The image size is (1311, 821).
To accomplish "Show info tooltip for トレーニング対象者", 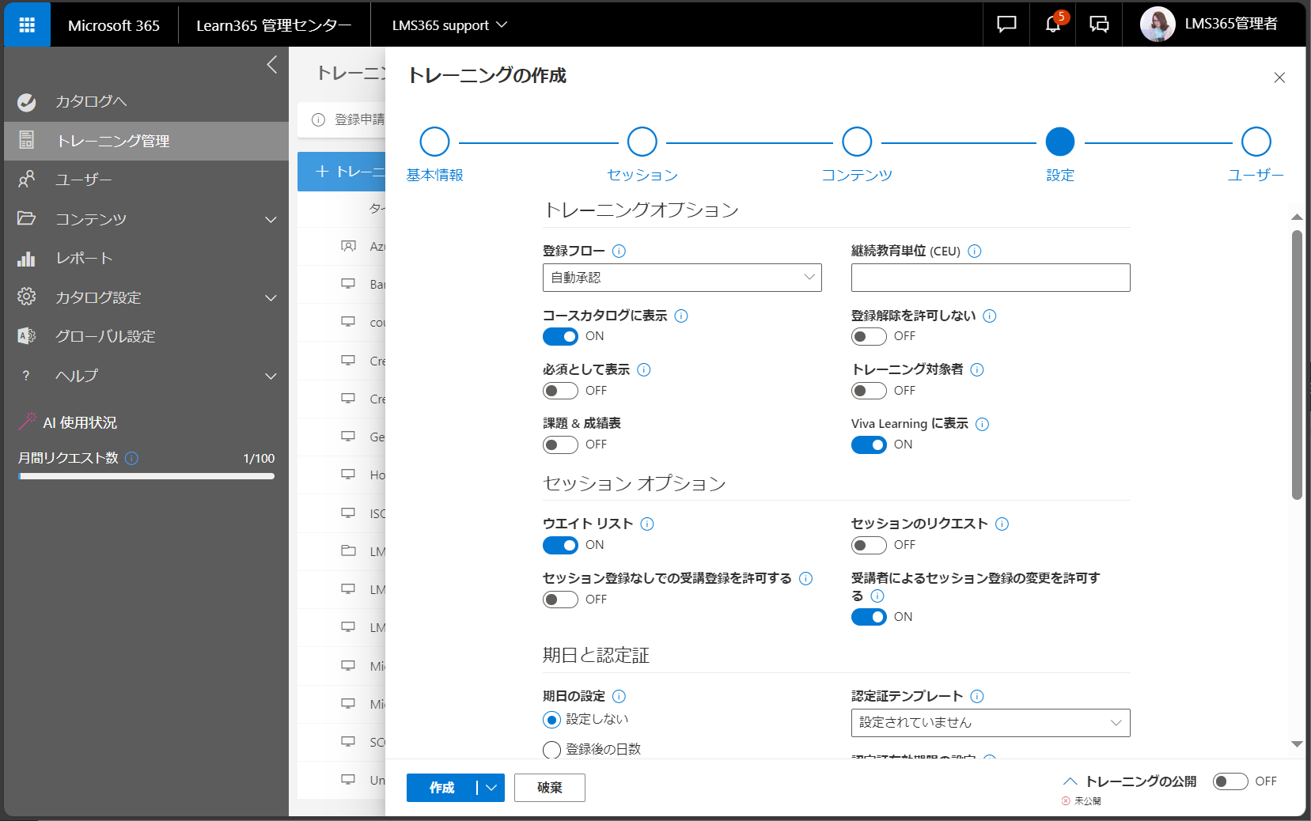I will 977,369.
